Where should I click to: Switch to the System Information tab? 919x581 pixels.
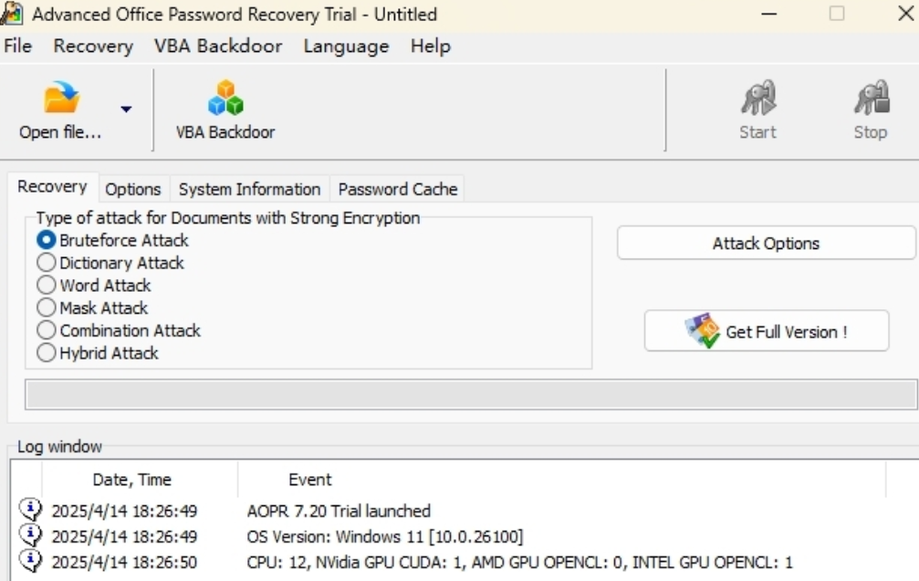coord(250,189)
